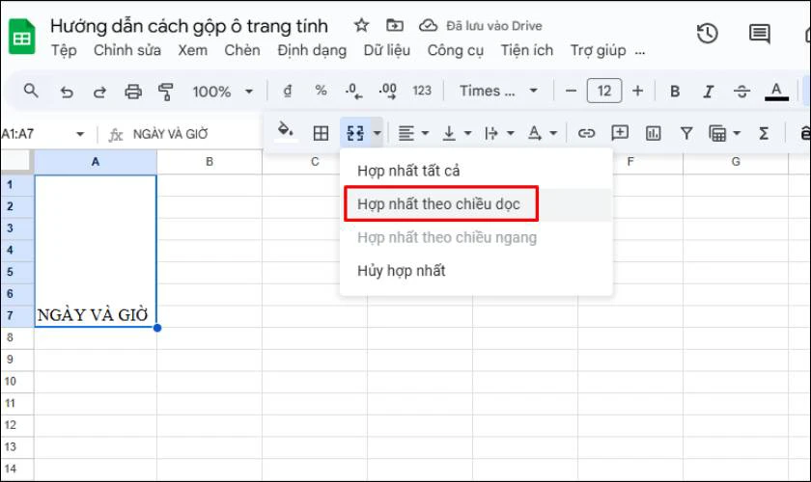Open the Trợ giúp menu
This screenshot has width=811, height=482.
point(598,50)
